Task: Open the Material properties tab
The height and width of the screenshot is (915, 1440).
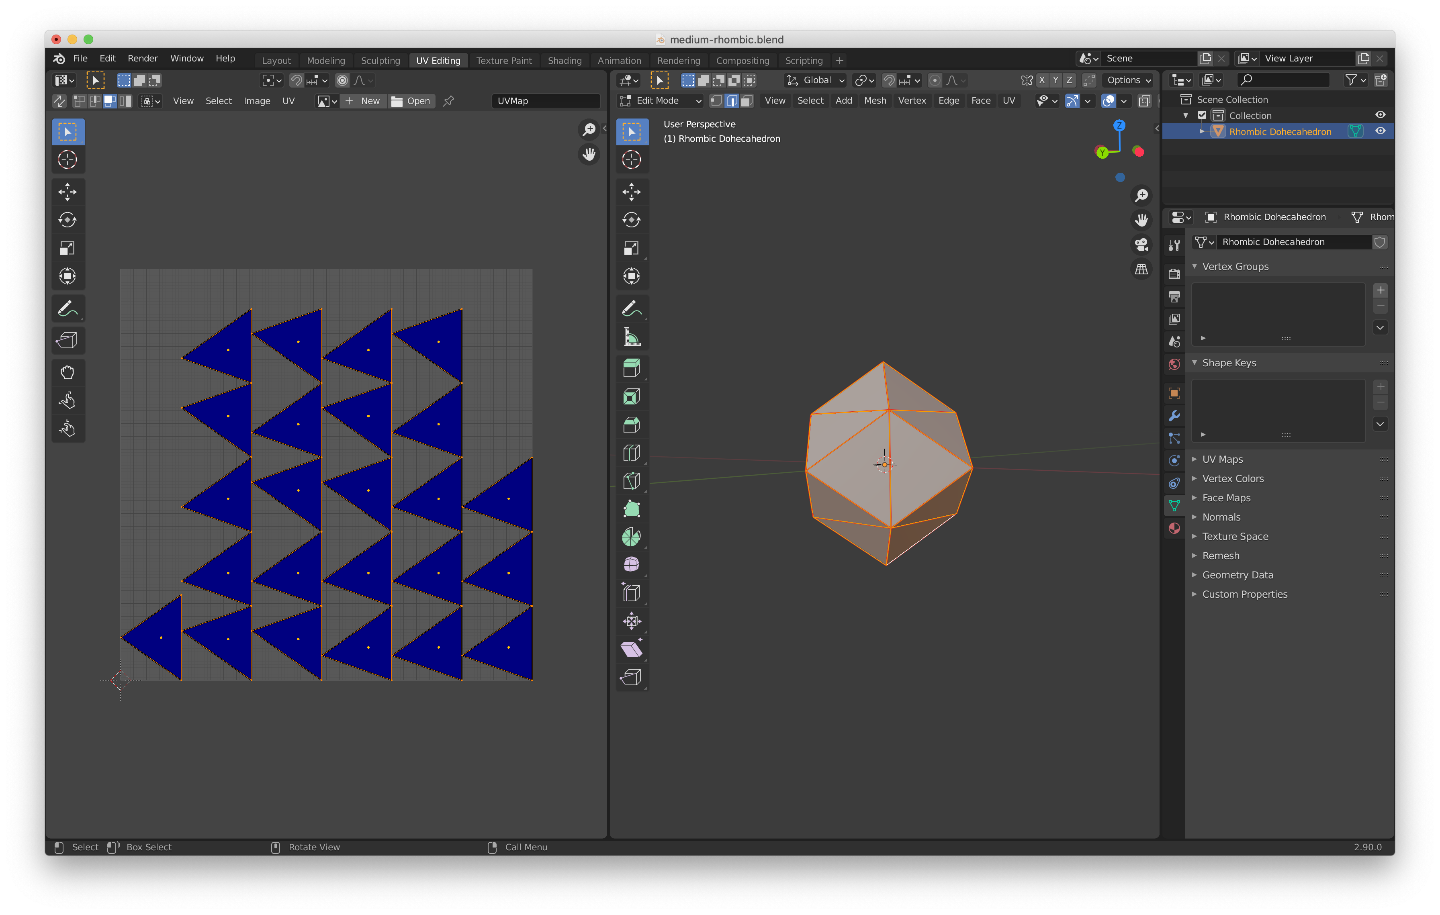Action: point(1174,528)
